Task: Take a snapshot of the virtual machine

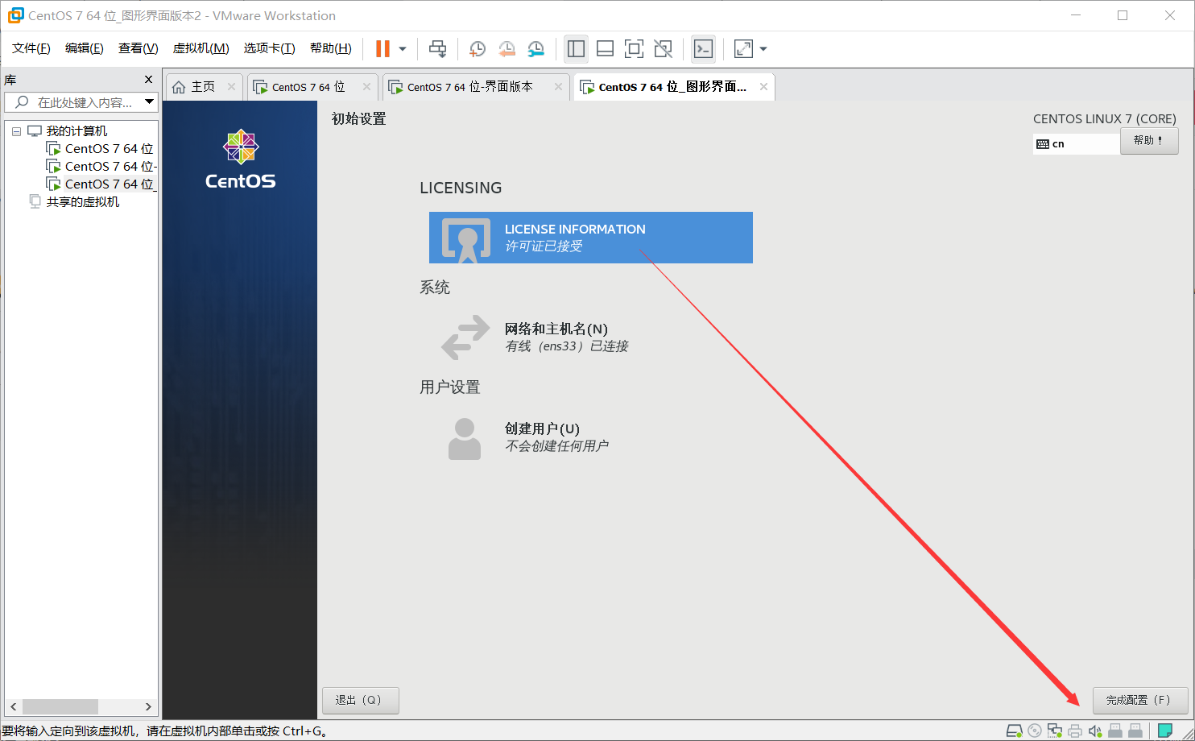Action: [477, 48]
